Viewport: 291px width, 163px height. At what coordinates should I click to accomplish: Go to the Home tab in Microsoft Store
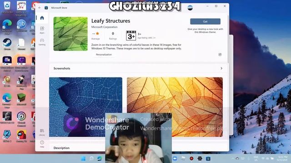click(x=42, y=18)
